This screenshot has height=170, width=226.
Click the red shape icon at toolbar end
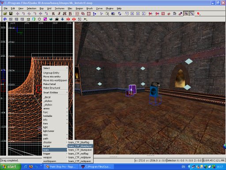pyautogui.click(x=199, y=14)
